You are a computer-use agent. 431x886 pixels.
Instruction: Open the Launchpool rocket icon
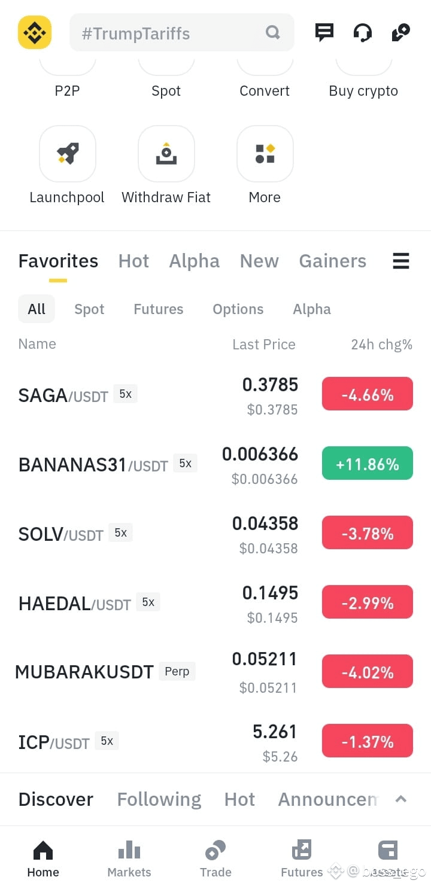[x=68, y=154]
